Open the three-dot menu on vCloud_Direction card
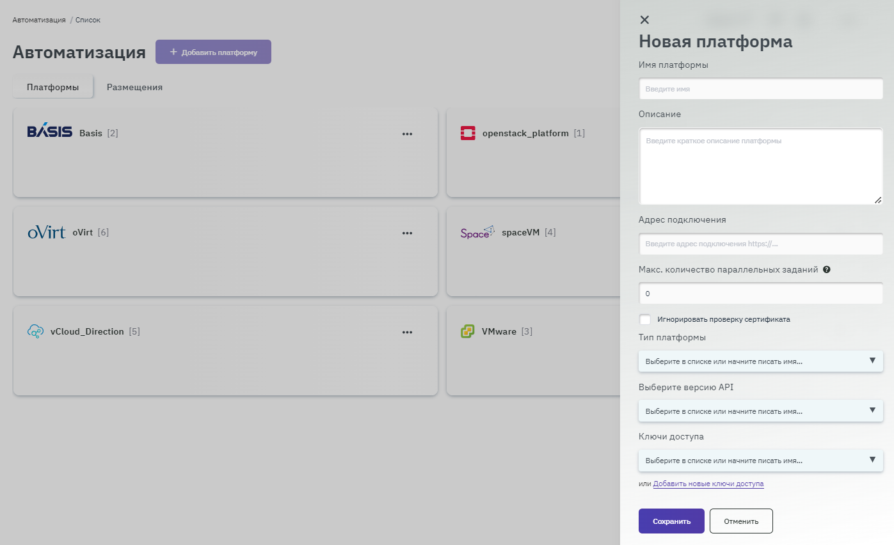Image resolution: width=894 pixels, height=545 pixels. pyautogui.click(x=407, y=332)
